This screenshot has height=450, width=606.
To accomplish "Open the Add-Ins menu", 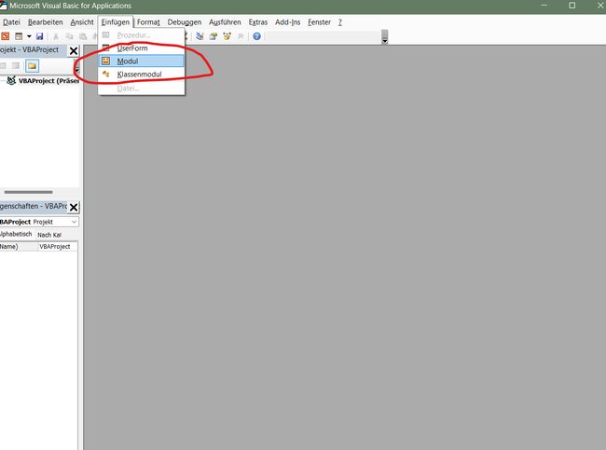I will coord(287,22).
